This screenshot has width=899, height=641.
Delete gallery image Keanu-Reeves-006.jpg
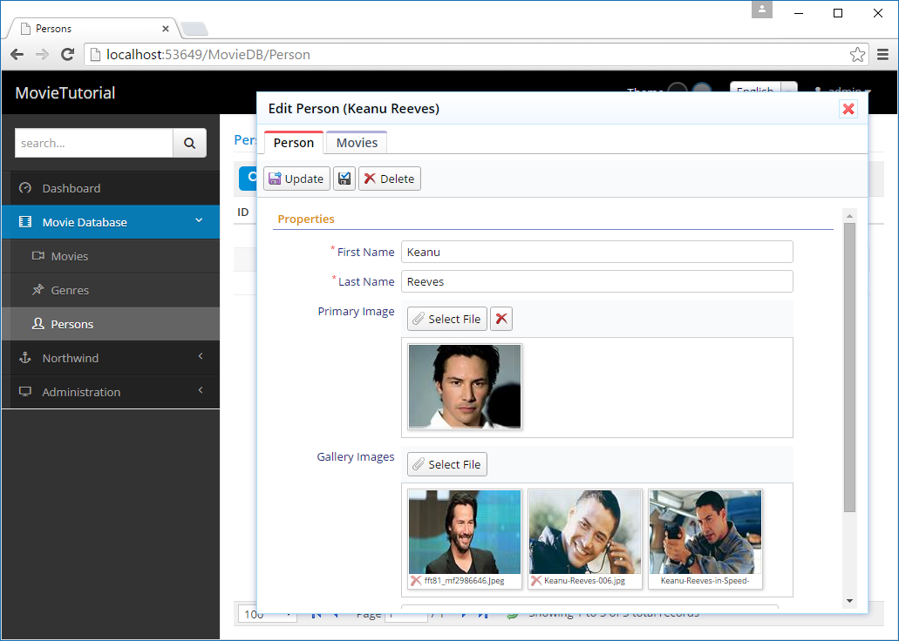pyautogui.click(x=536, y=581)
